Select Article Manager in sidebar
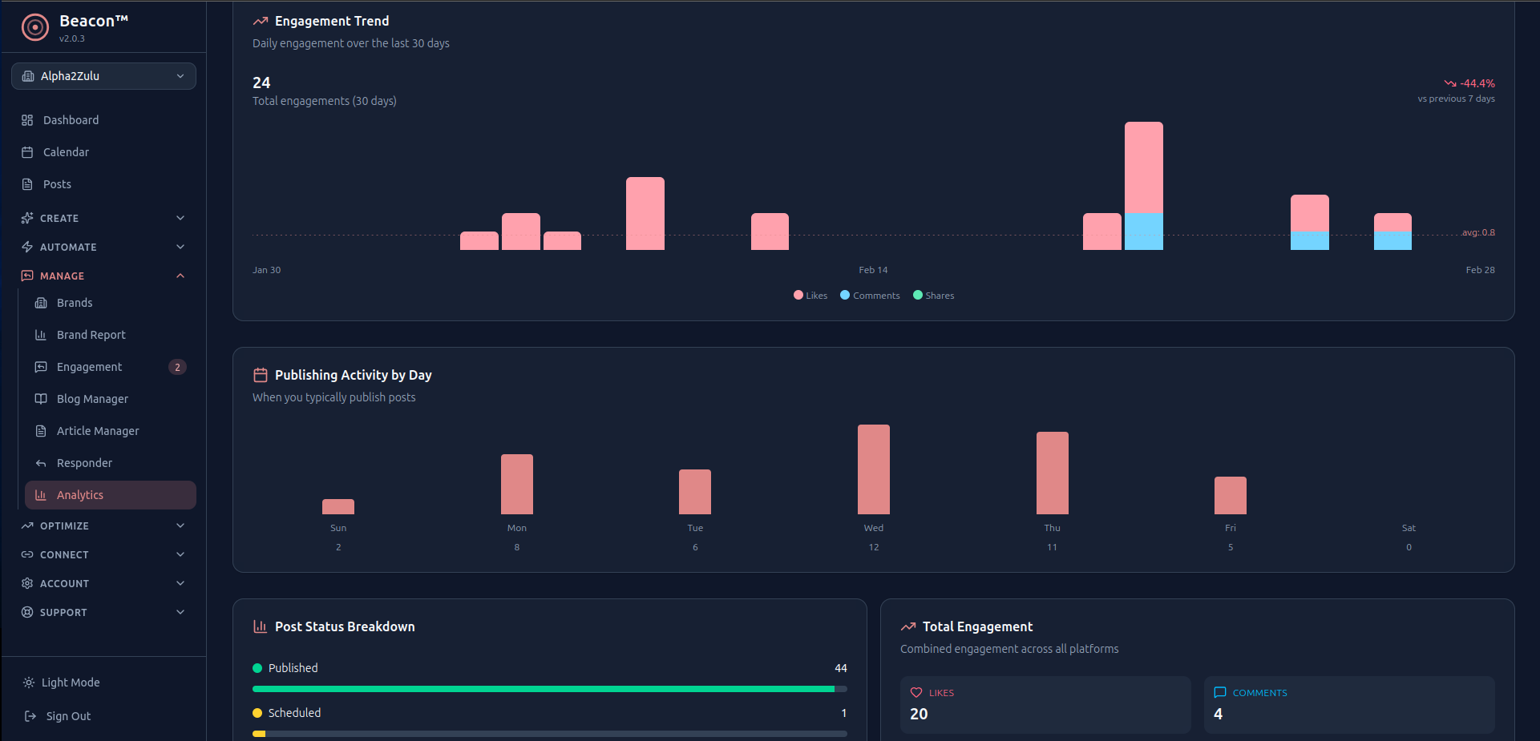 96,431
